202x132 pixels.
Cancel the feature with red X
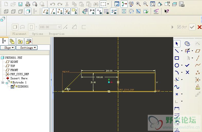point(199,27)
